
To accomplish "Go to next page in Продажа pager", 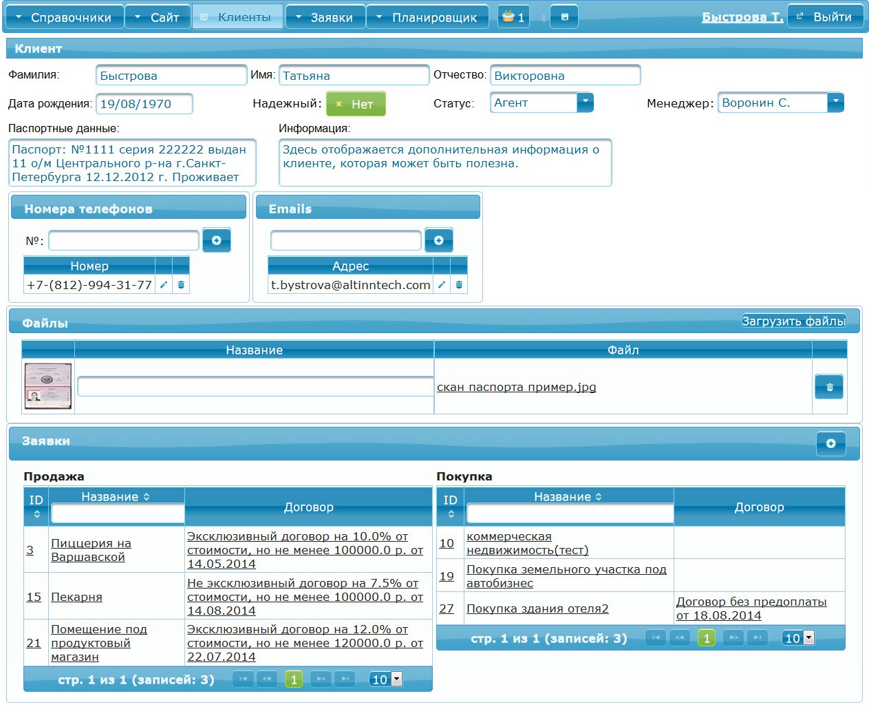I will (321, 679).
